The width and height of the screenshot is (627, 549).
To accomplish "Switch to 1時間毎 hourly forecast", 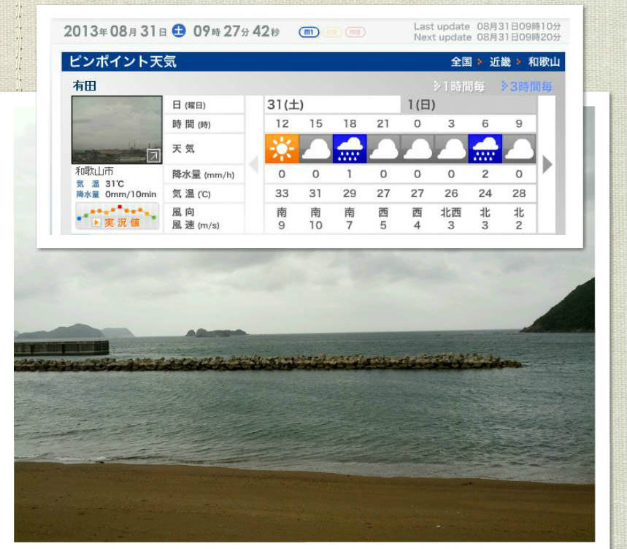I will click(459, 87).
